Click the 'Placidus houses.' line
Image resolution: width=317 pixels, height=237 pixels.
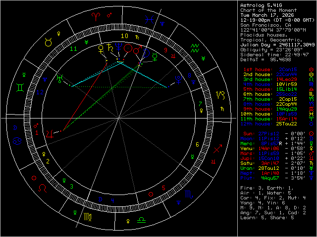click(x=264, y=35)
